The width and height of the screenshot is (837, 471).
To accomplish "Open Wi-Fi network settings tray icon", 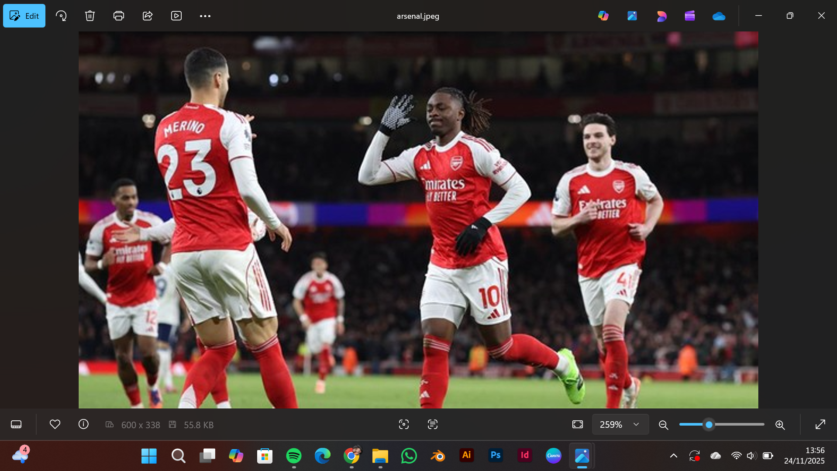I will click(736, 456).
